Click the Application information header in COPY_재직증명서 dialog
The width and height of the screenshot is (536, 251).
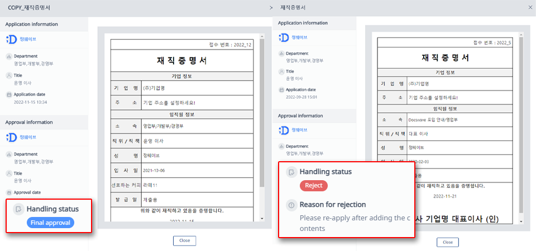(31, 24)
